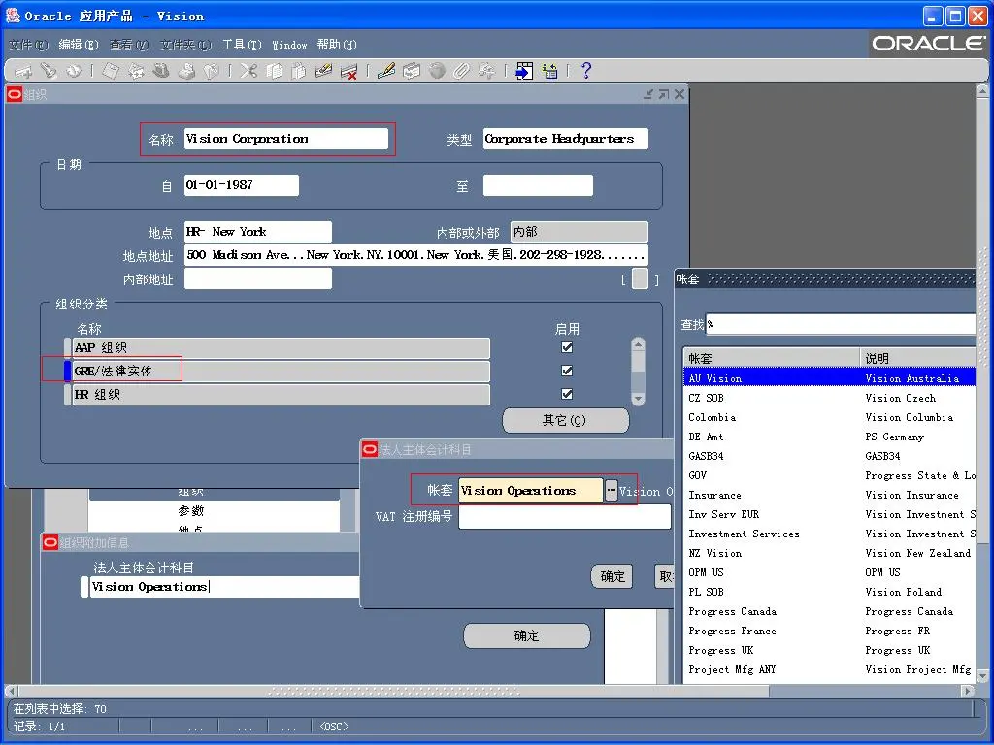This screenshot has width=994, height=745.
Task: Click the Find flashlight toolbar icon
Action: [x=48, y=71]
